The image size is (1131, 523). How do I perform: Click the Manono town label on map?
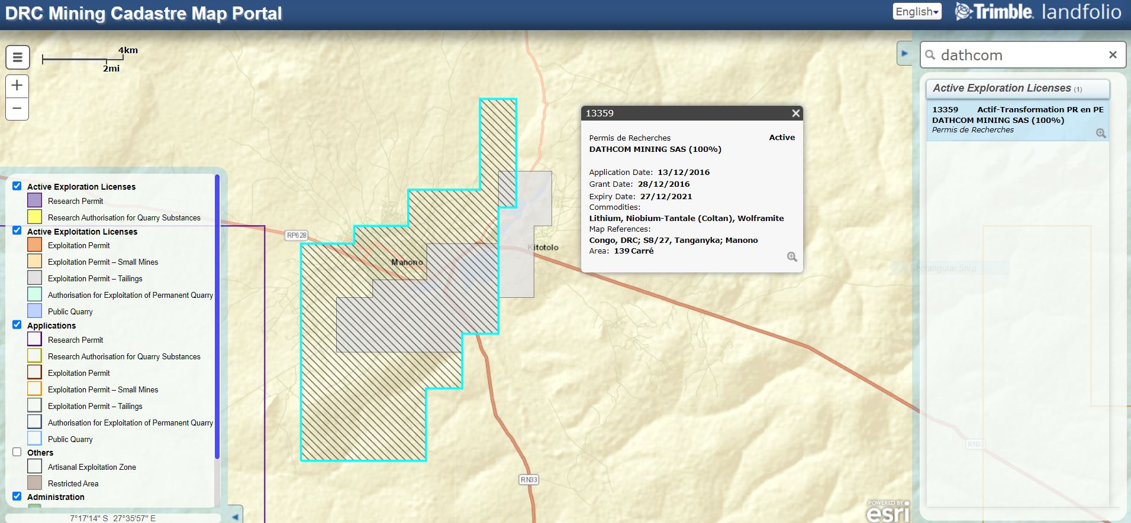coord(407,262)
